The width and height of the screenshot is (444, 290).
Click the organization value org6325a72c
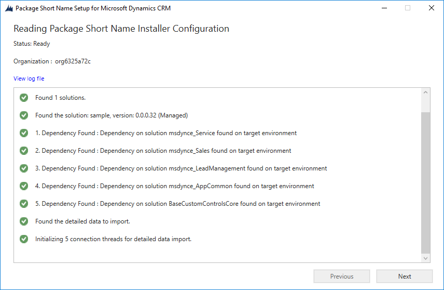tap(73, 61)
